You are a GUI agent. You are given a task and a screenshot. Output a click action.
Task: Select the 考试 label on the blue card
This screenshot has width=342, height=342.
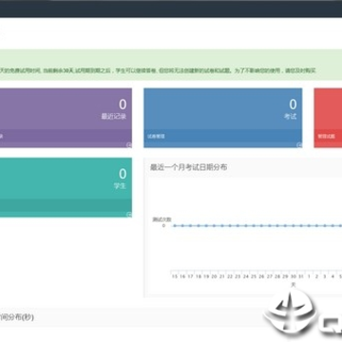[291, 116]
